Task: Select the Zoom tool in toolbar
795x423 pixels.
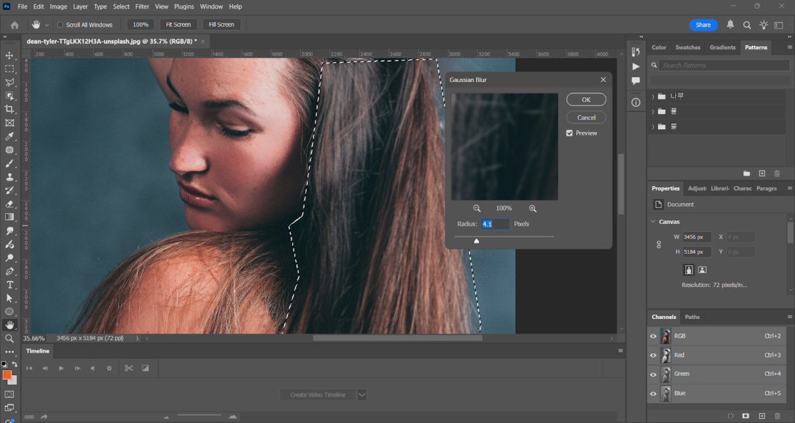Action: pos(9,338)
